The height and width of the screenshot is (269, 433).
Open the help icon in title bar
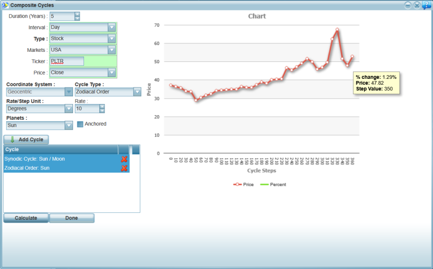point(426,5)
